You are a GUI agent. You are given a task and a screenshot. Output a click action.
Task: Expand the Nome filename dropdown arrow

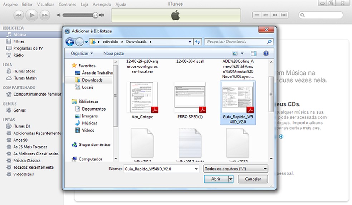click(x=196, y=169)
